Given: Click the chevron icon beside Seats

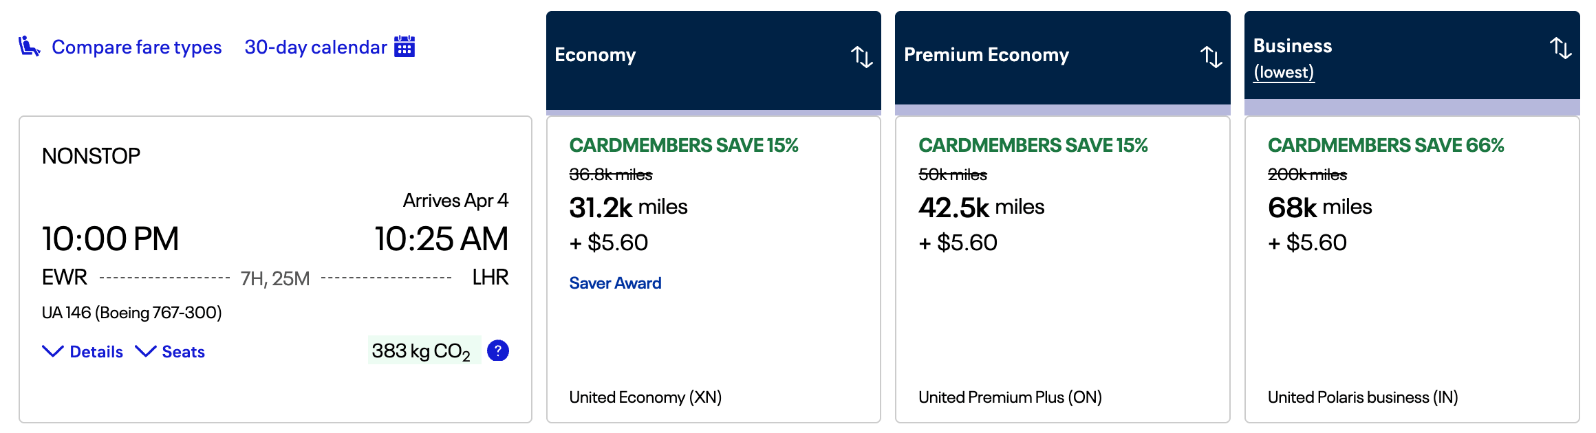Looking at the screenshot, I should pyautogui.click(x=146, y=351).
